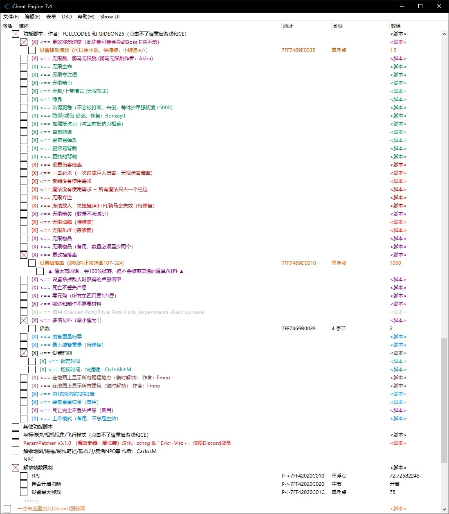The image size is (449, 514).
Task: Click the Show UI menu item
Action: [x=110, y=17]
